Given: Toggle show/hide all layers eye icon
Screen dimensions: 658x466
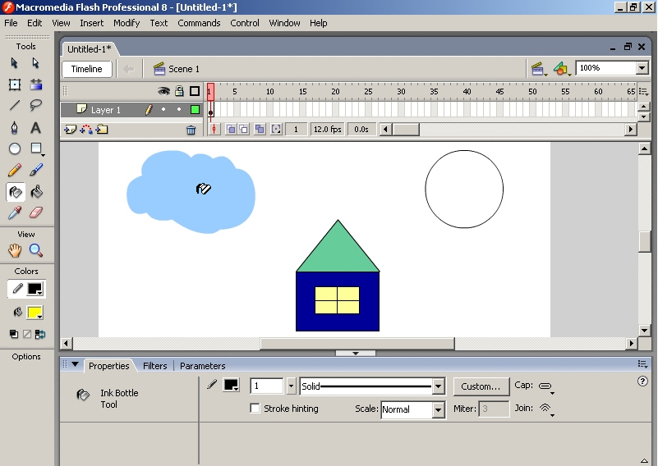Looking at the screenshot, I should click(x=163, y=91).
